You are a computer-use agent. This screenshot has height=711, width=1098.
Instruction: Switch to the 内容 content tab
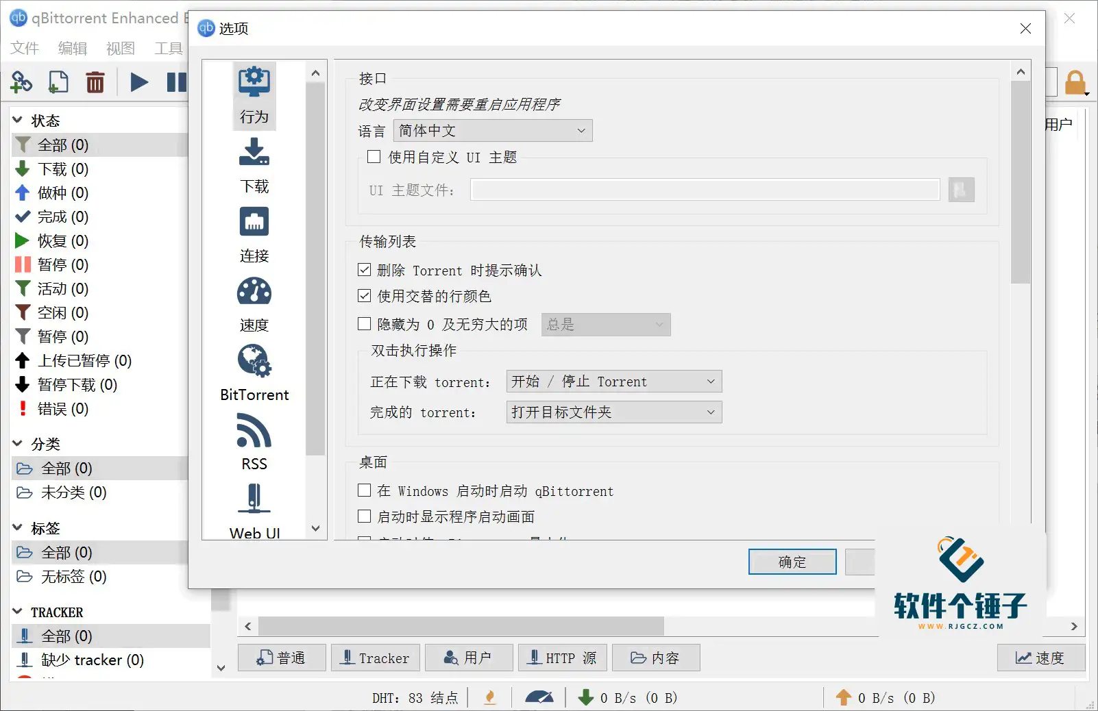click(656, 658)
